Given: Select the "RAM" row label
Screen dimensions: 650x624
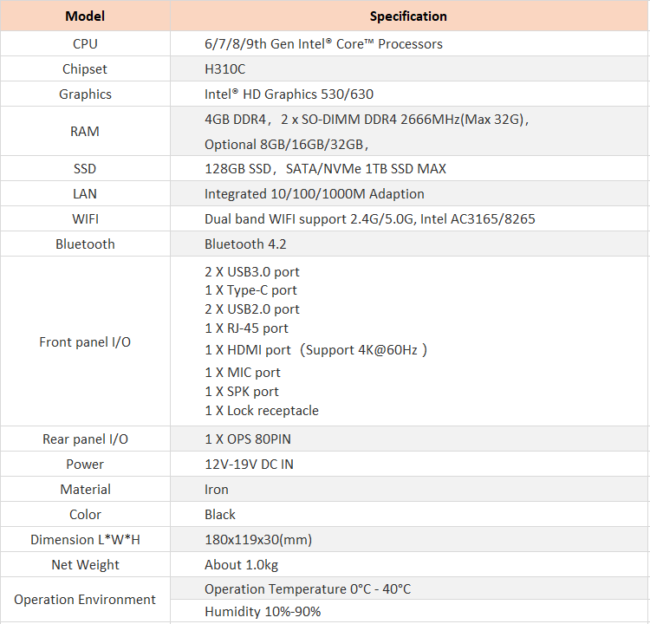Looking at the screenshot, I should tap(85, 132).
